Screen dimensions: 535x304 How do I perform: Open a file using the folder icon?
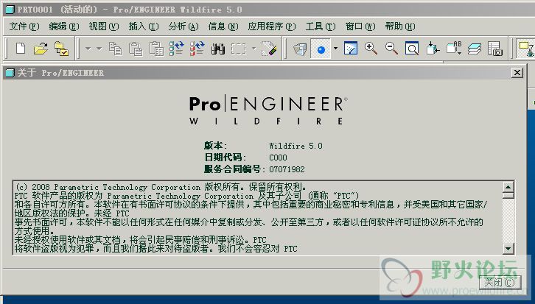point(41,49)
